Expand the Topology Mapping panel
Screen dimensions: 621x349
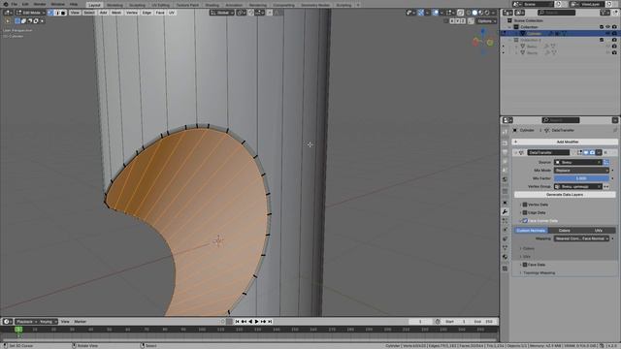point(539,272)
